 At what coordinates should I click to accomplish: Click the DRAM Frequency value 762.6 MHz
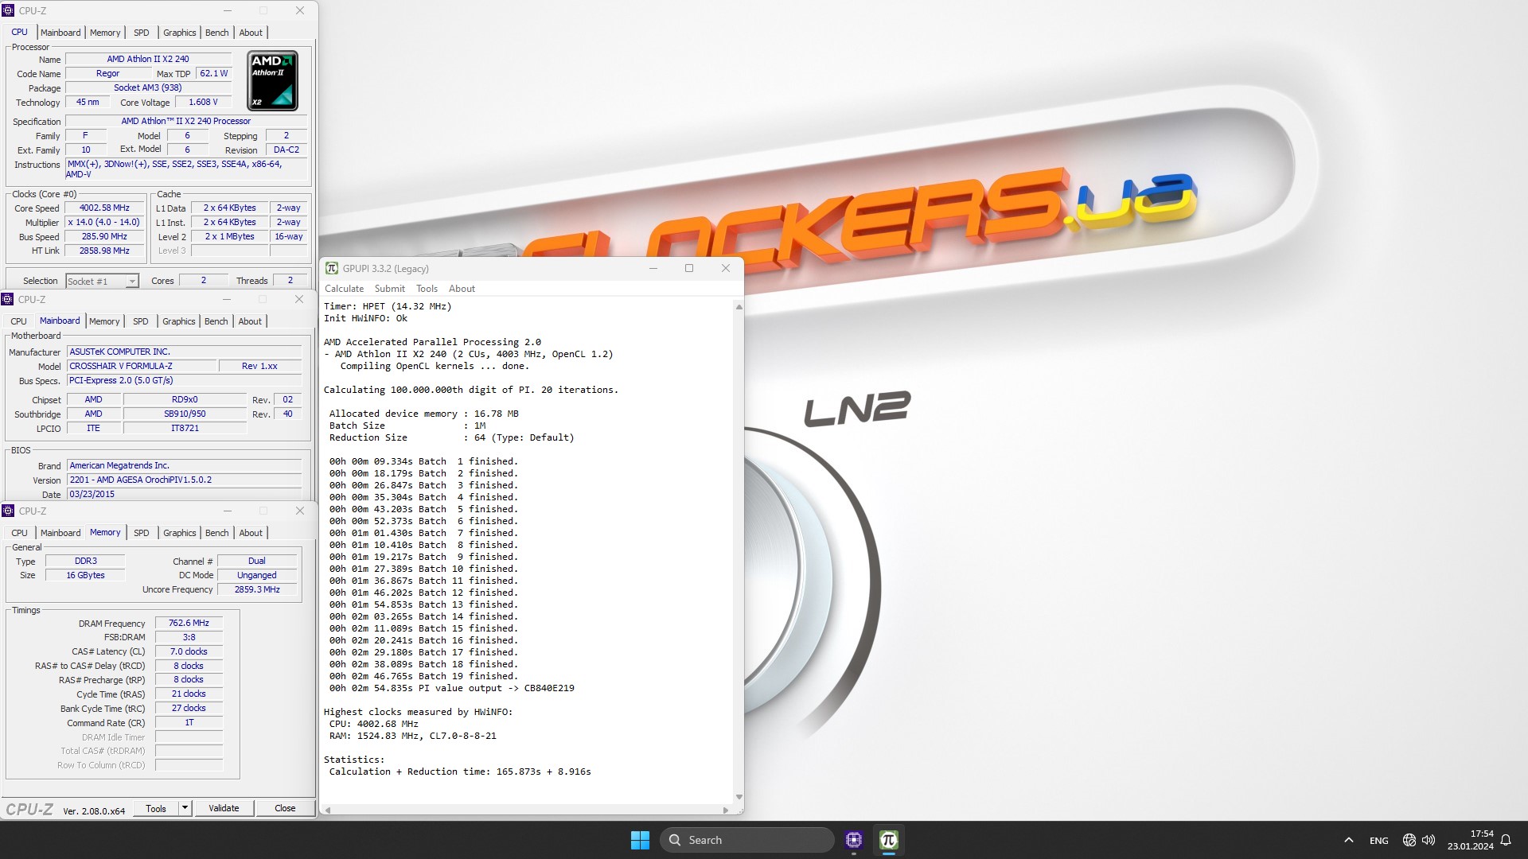pyautogui.click(x=189, y=623)
